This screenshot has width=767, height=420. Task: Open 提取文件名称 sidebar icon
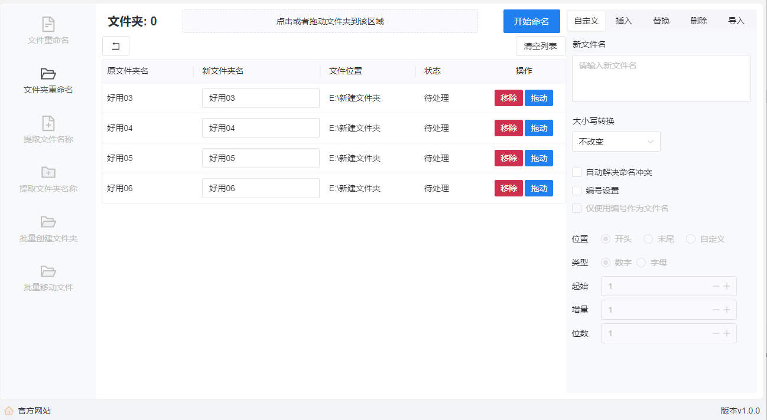[x=48, y=123]
